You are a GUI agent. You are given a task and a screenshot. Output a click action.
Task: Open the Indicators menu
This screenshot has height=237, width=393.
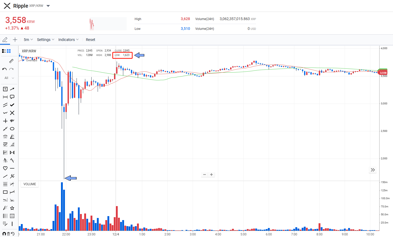coord(68,40)
